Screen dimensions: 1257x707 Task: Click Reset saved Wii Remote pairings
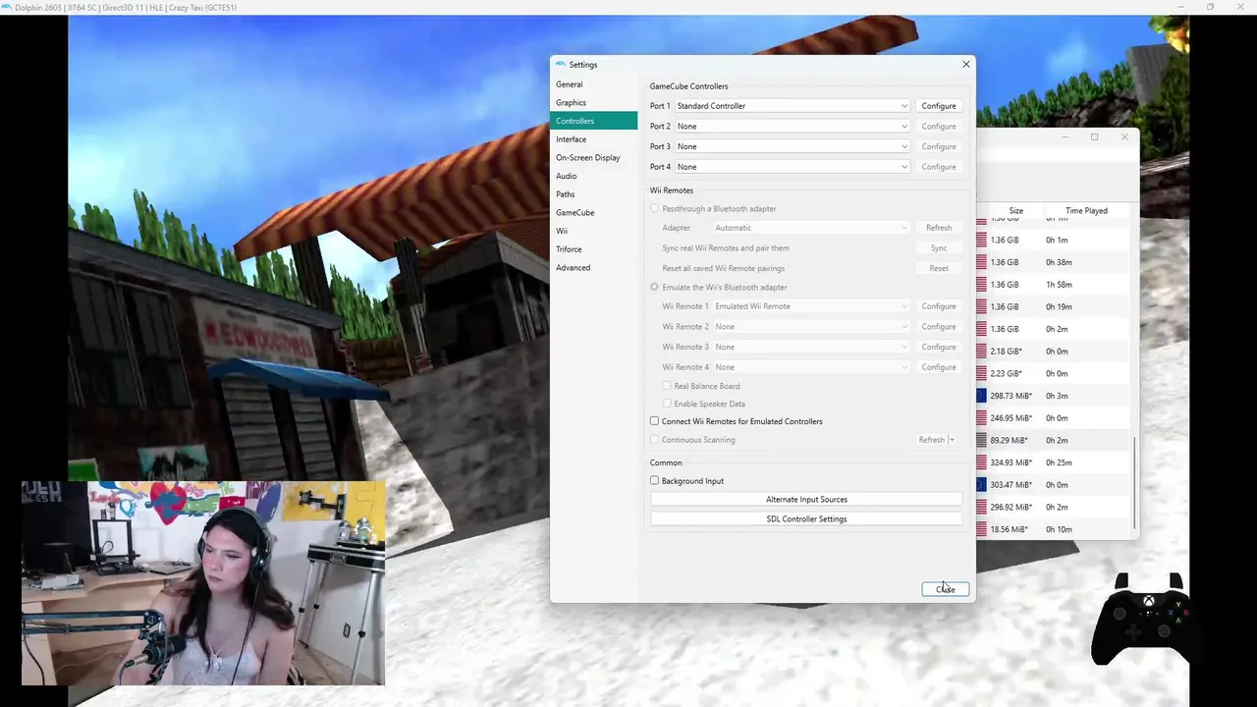(939, 268)
